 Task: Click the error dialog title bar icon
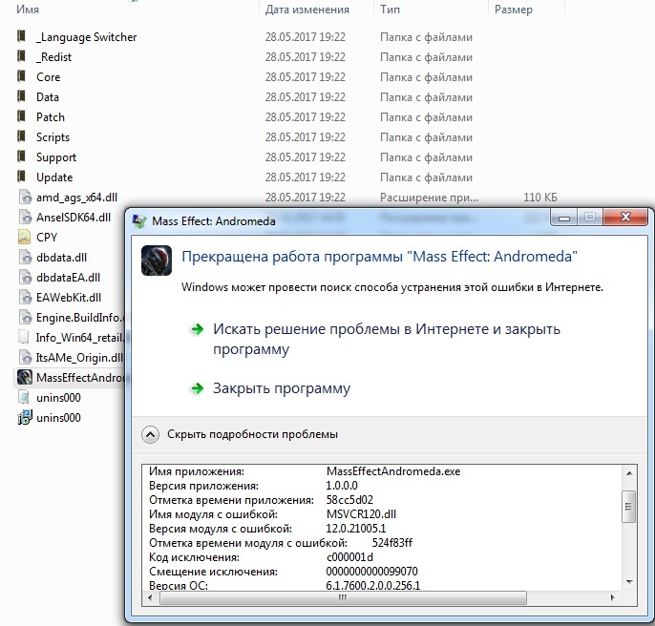(x=139, y=221)
